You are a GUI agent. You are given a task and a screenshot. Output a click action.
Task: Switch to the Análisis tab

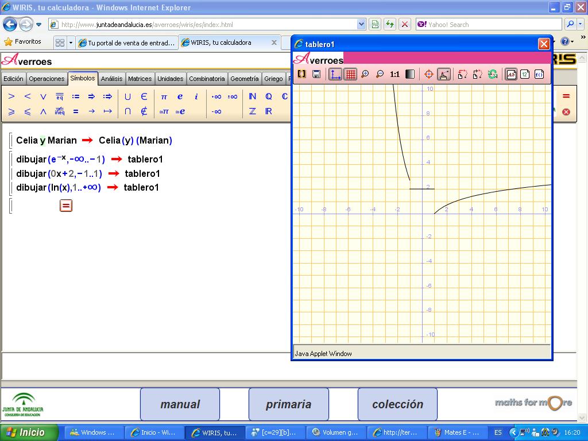pyautogui.click(x=111, y=79)
